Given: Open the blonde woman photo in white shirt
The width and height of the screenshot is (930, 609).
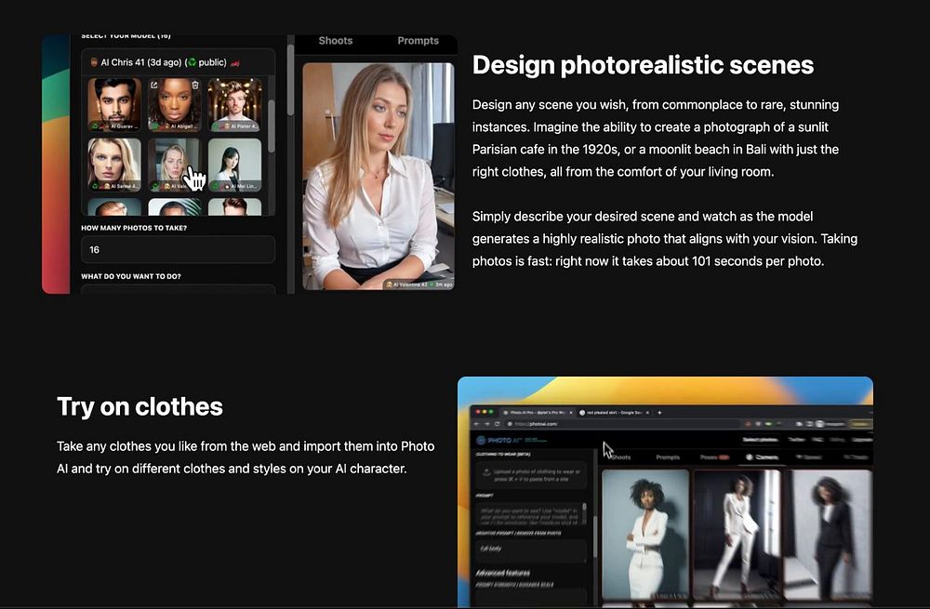Looking at the screenshot, I should tap(379, 176).
